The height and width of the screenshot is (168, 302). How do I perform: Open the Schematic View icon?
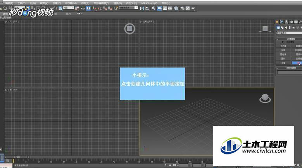click(x=170, y=8)
